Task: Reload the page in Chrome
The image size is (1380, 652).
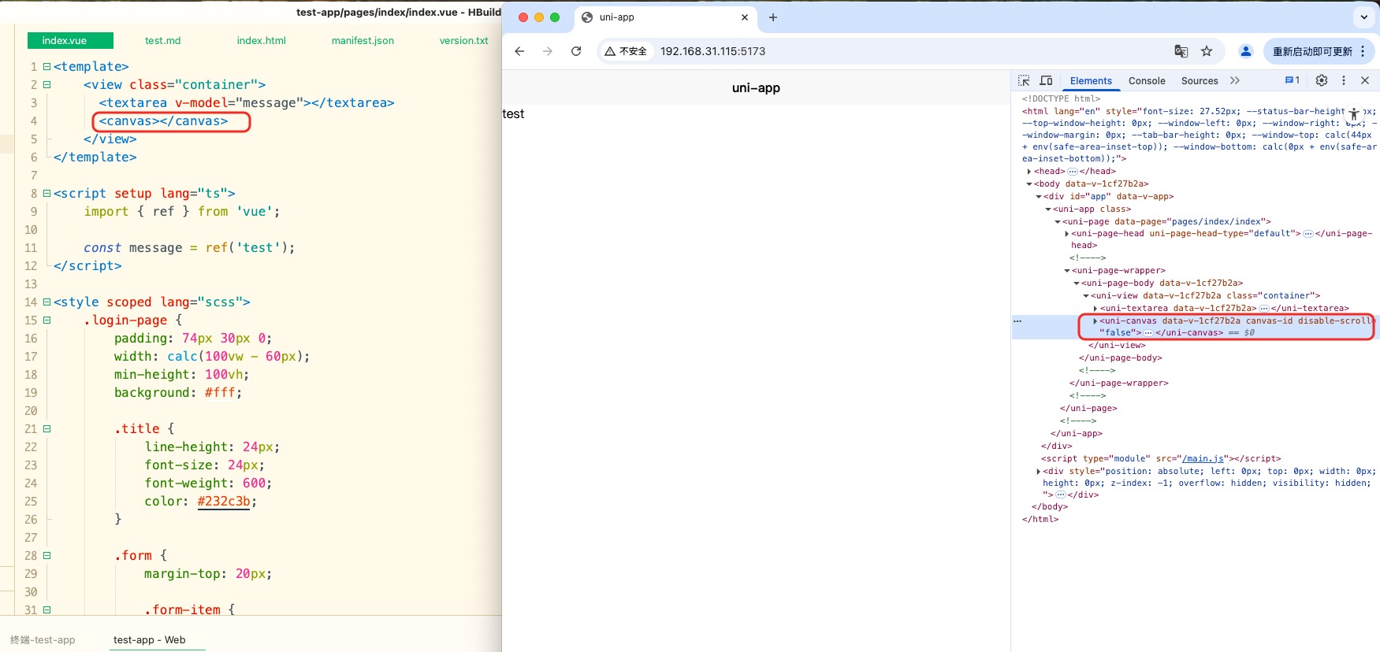Action: [x=576, y=51]
